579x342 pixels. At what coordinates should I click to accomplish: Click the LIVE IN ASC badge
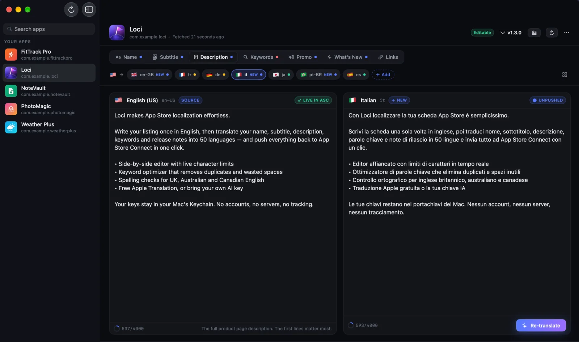click(313, 100)
